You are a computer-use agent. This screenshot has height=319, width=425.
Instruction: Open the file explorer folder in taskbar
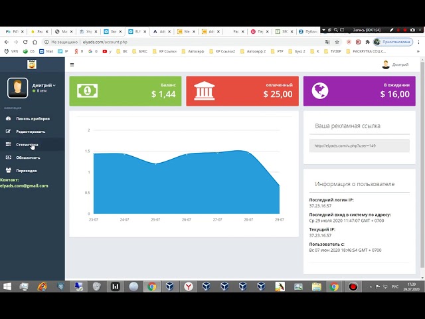click(x=316, y=286)
